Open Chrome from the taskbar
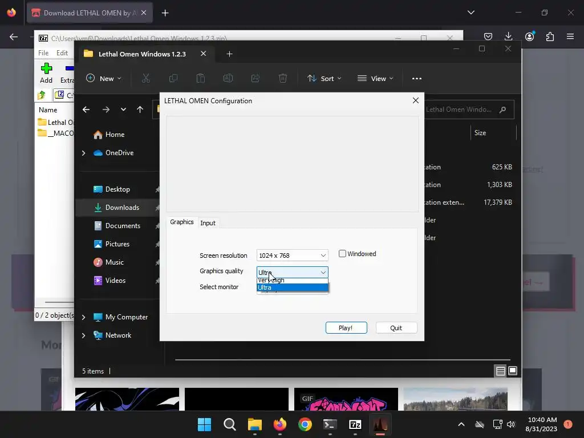 pos(305,424)
